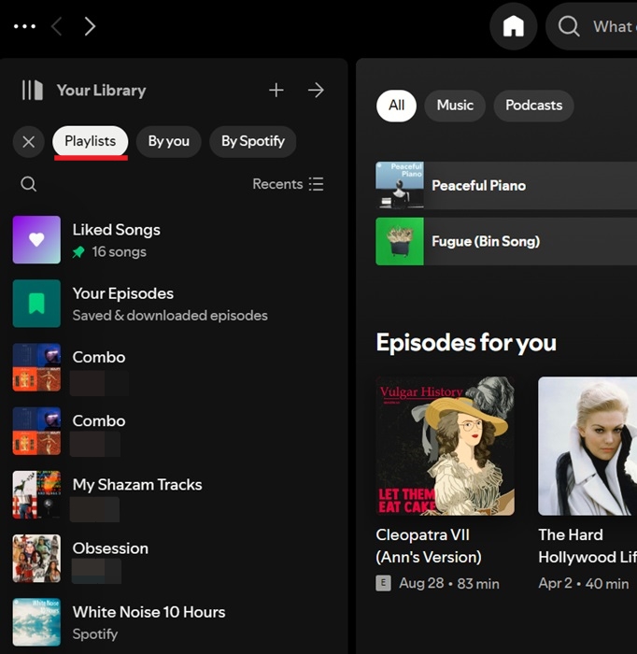
Task: Click the What do you want search field
Action: coord(592,26)
